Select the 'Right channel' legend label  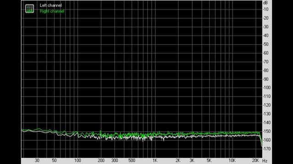coord(52,11)
